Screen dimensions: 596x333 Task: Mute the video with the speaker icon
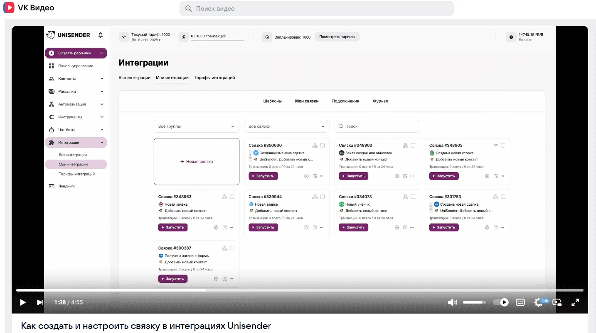452,302
